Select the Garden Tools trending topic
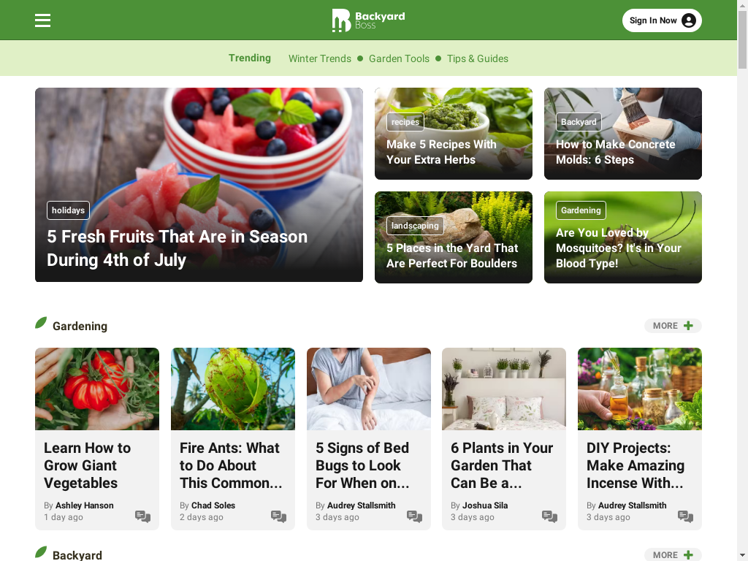This screenshot has width=748, height=561. [400, 58]
